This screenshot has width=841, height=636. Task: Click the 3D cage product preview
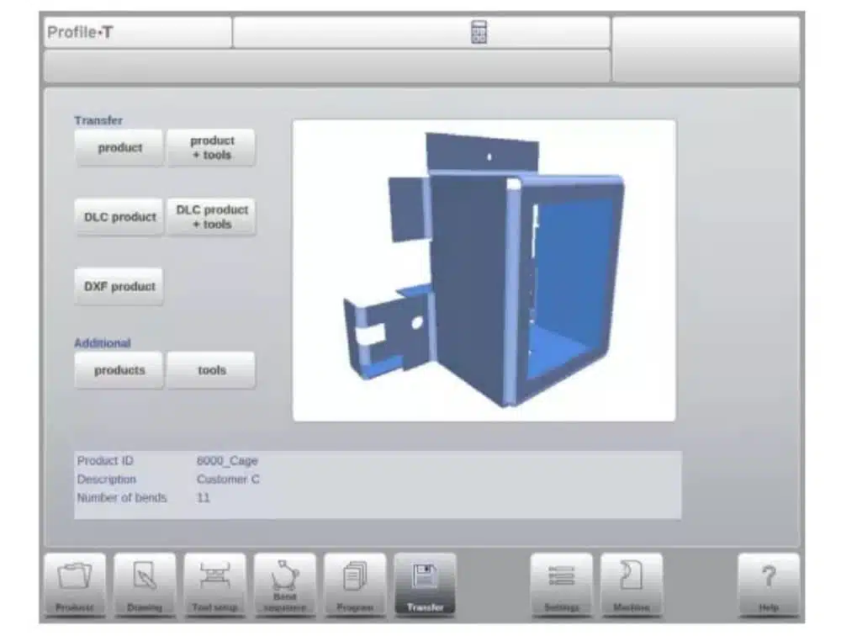click(484, 271)
